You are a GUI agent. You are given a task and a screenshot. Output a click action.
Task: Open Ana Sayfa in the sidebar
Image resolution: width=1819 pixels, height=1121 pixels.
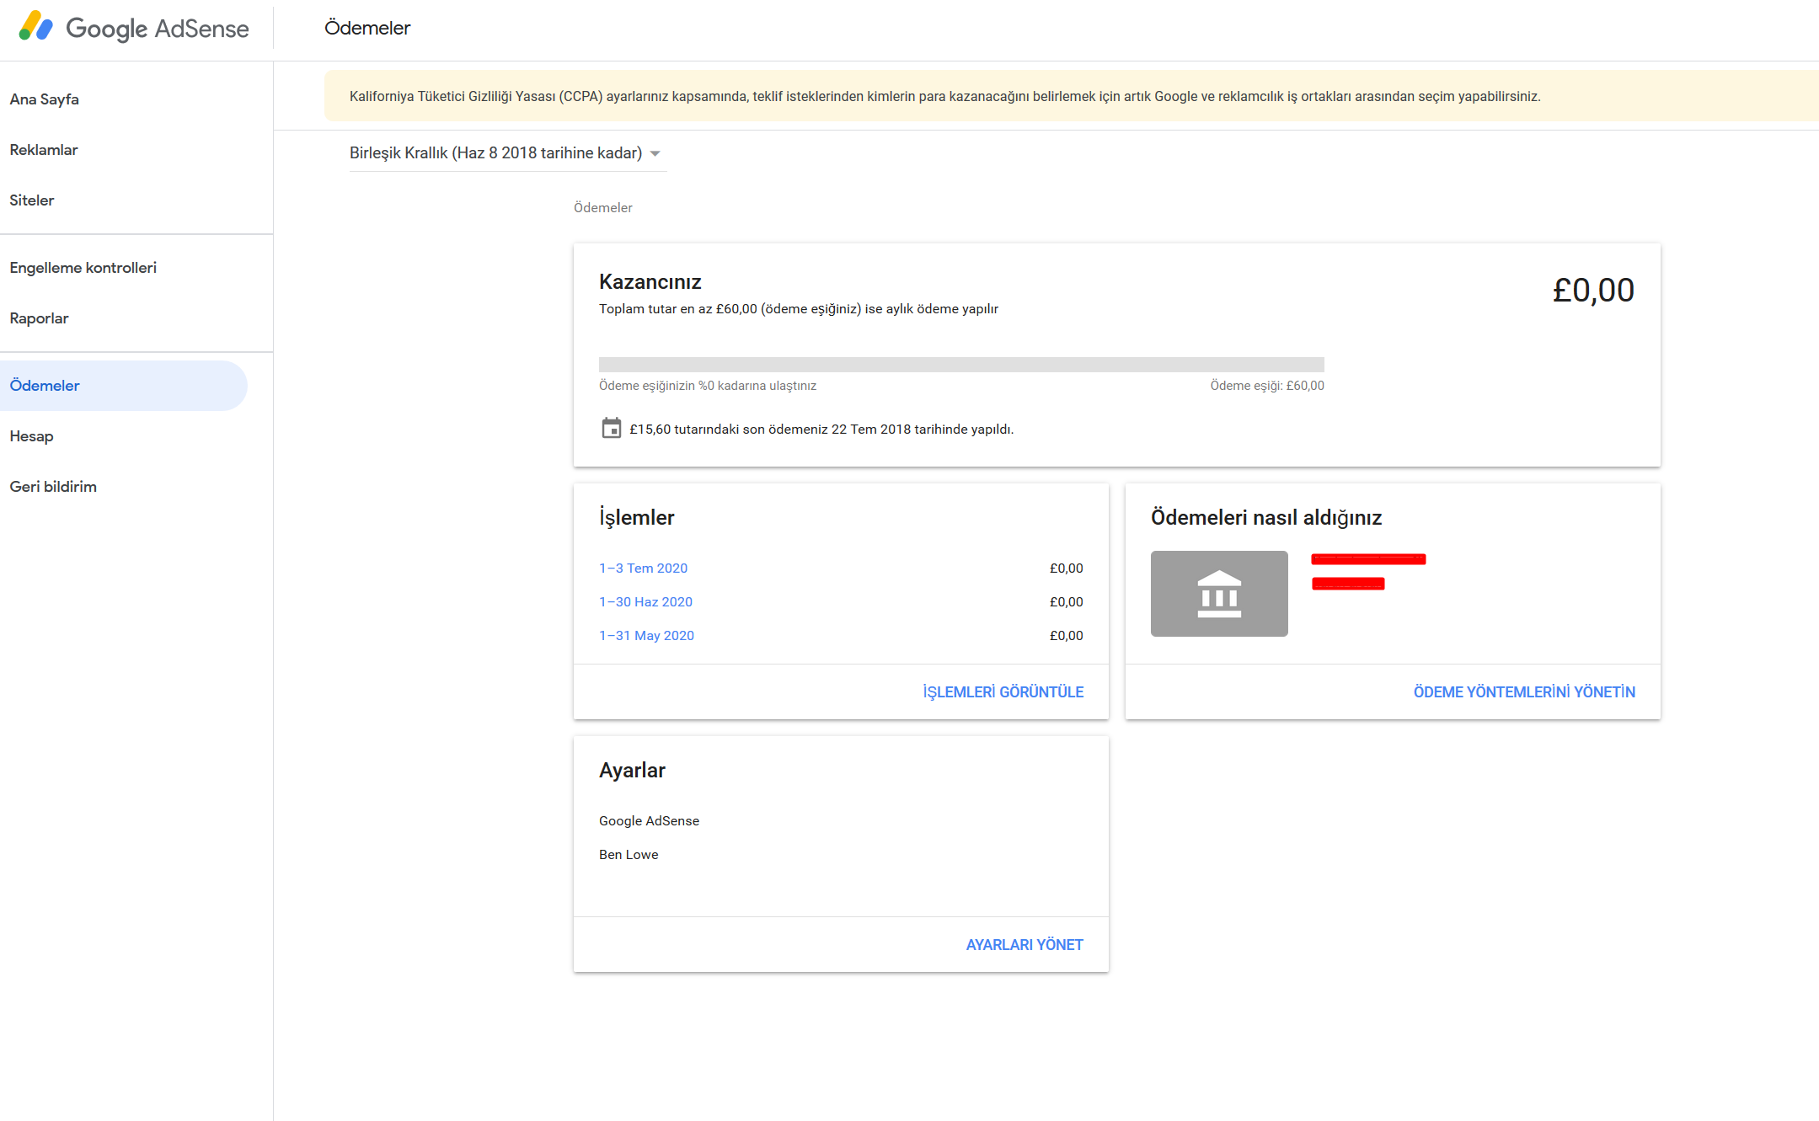pos(44,99)
